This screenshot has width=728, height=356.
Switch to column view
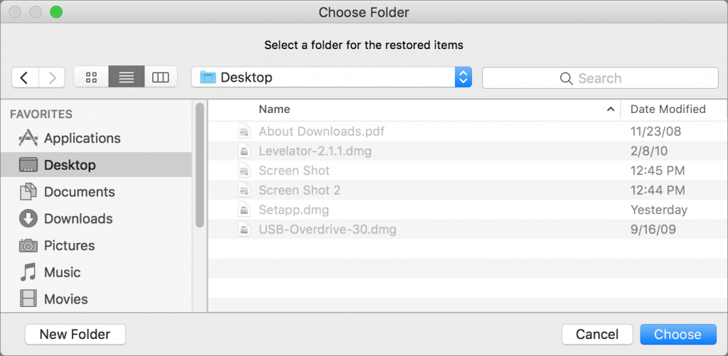pos(161,77)
